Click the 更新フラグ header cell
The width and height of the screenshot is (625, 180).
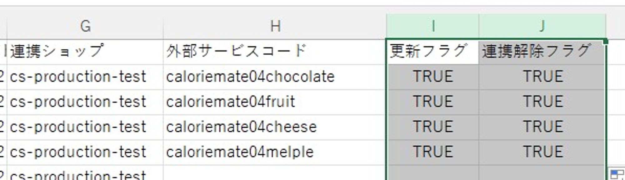click(433, 51)
